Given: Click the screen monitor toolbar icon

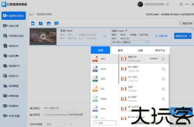Looking at the screenshot, I should (57, 23).
